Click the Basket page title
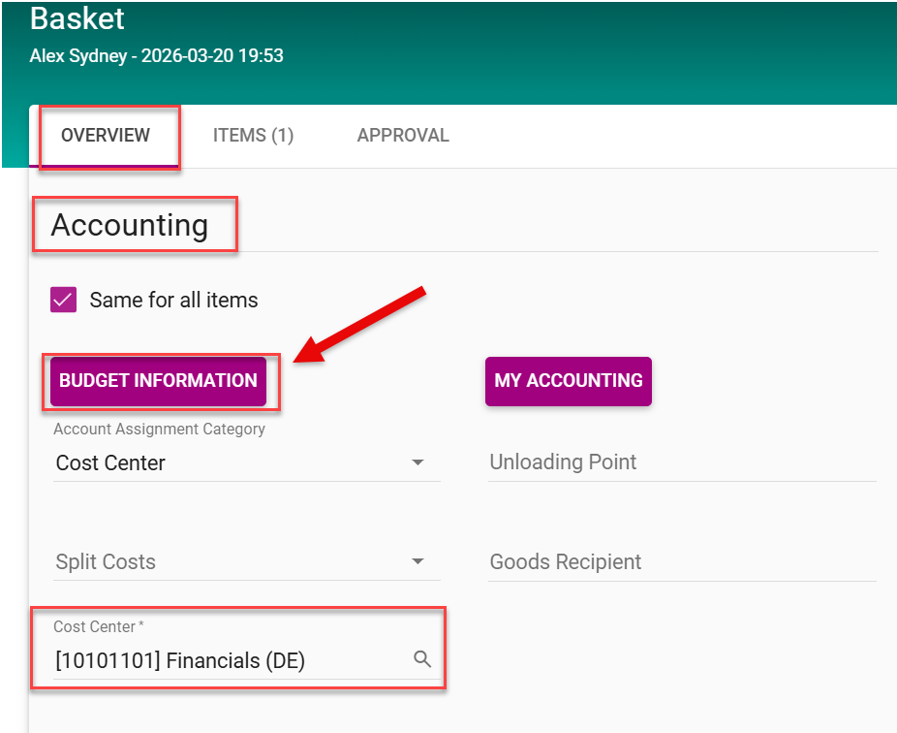This screenshot has height=733, width=897. tap(77, 17)
